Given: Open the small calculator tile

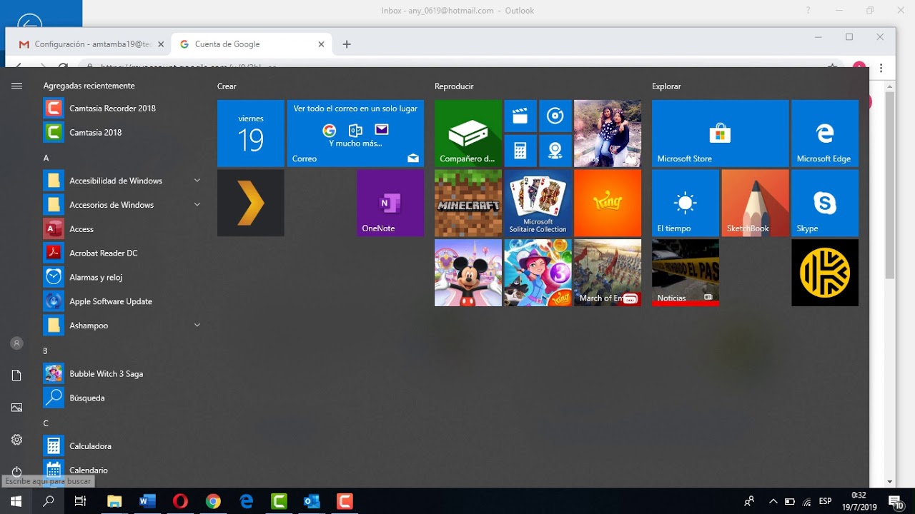Looking at the screenshot, I should point(520,151).
